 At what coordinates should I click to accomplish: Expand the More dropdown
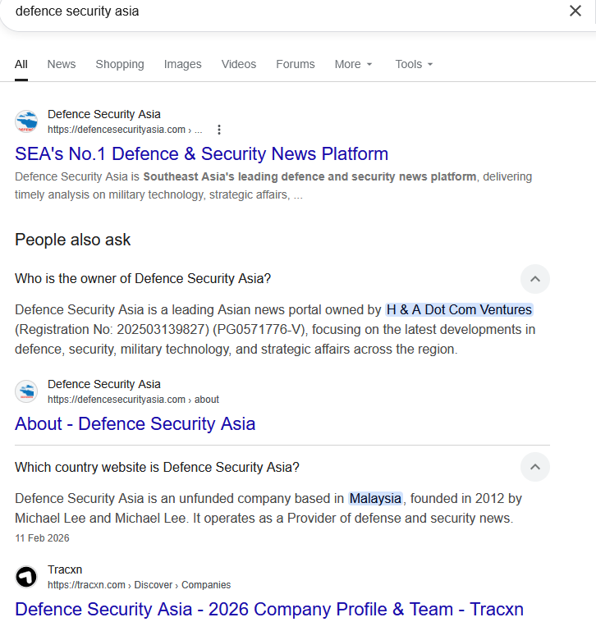pos(353,64)
